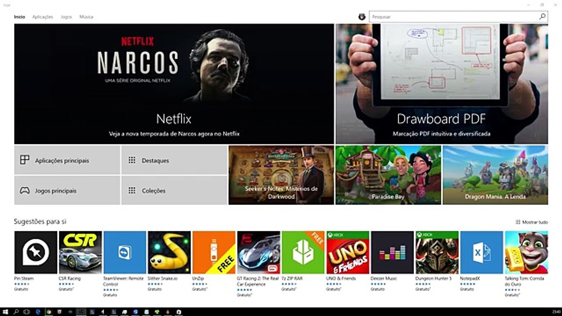
Task: Click the taskbar clock
Action: coord(557,312)
